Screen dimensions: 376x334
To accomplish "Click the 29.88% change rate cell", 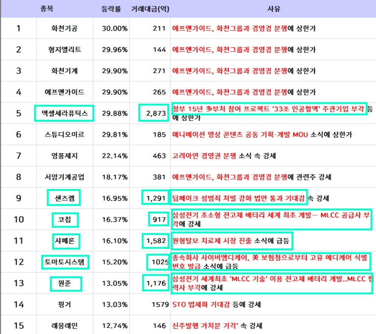I will click(x=115, y=113).
